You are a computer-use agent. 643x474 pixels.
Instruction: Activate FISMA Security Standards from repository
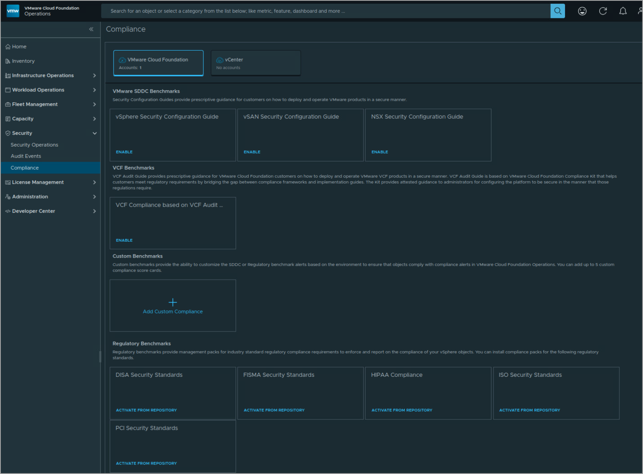point(274,410)
